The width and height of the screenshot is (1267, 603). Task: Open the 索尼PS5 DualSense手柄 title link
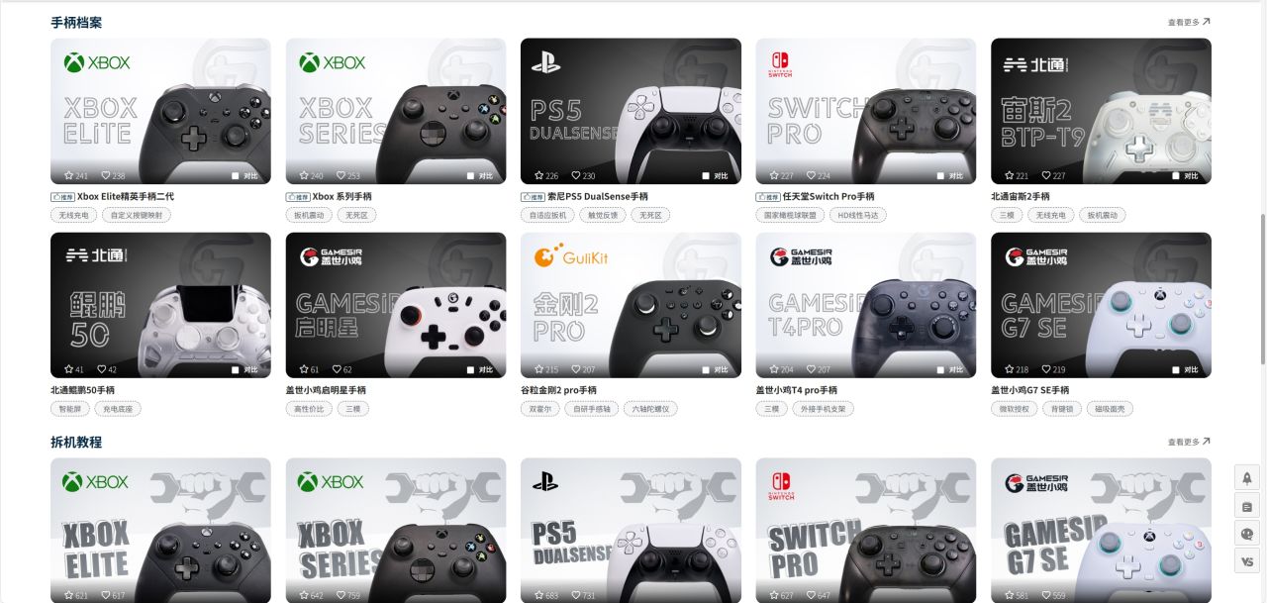tap(585, 196)
